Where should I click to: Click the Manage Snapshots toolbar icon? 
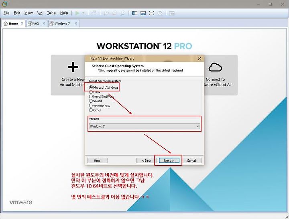(x=123, y=13)
